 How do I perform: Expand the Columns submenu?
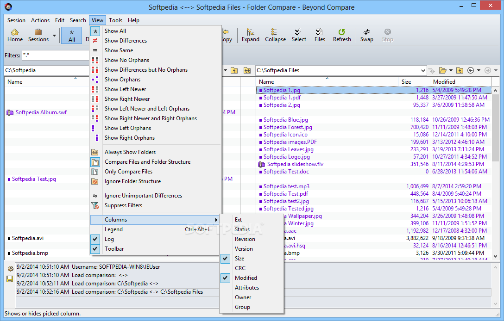pyautogui.click(x=156, y=220)
